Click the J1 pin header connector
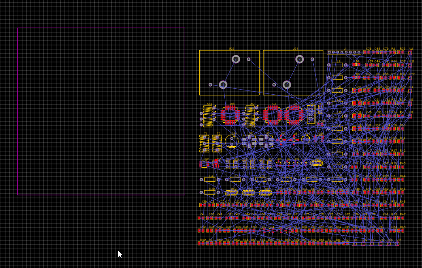Screen dimensions: 422x268 (344, 52)
